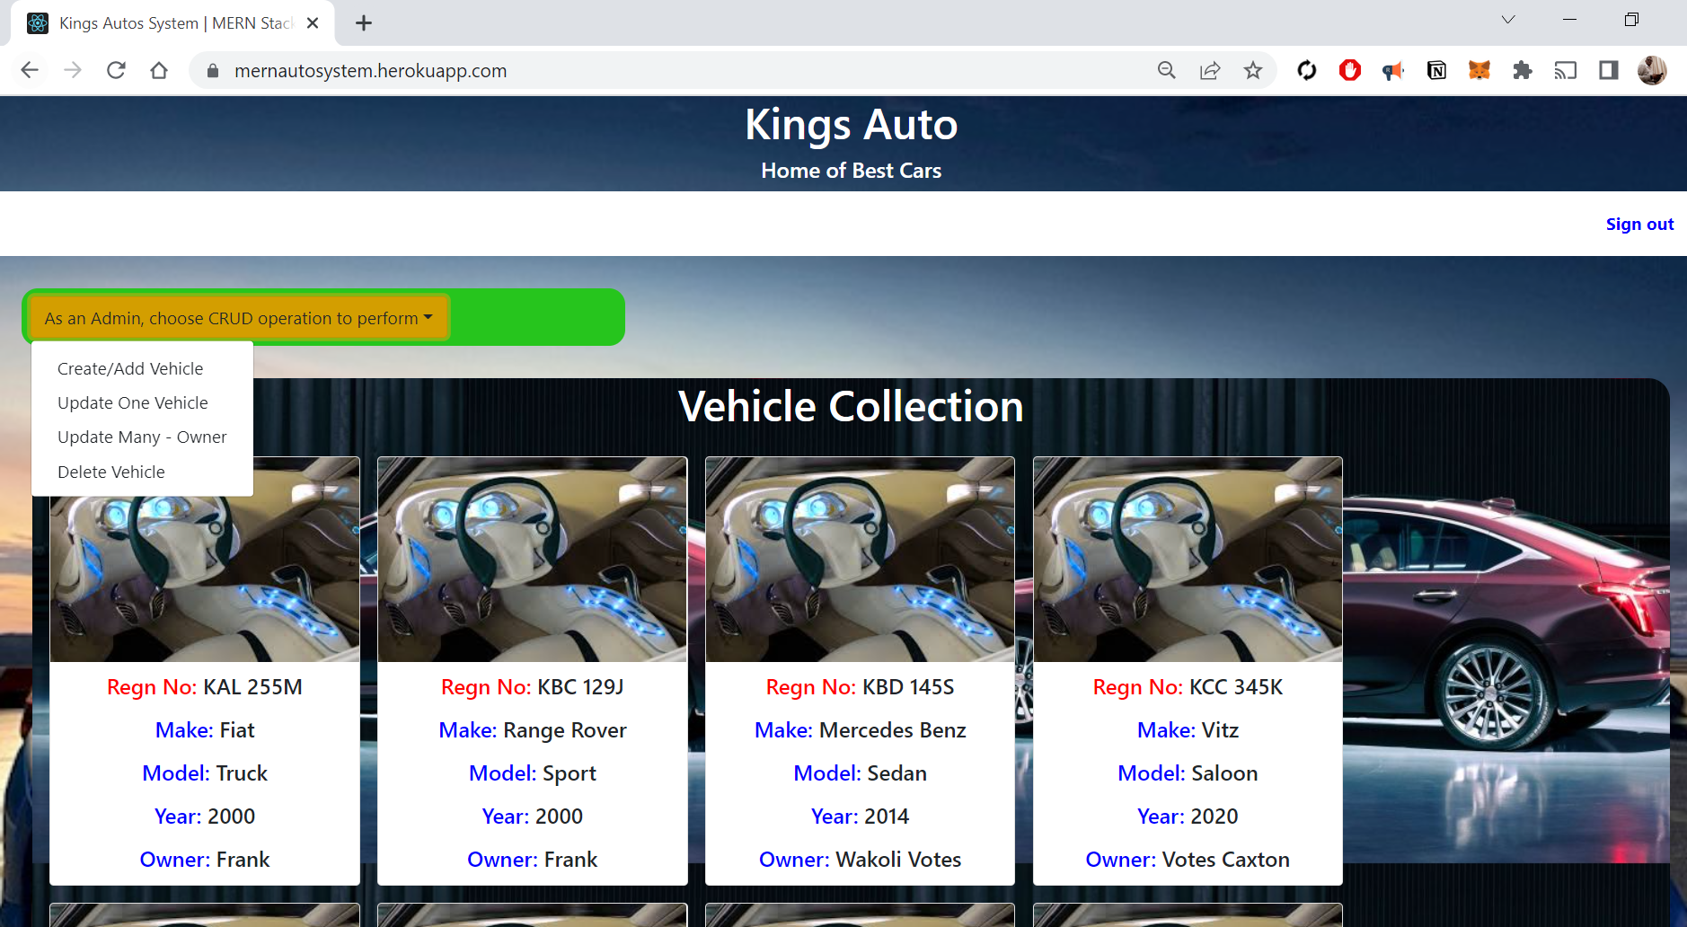Click the address bar URL
Screen dimensions: 1687x927
click(370, 71)
